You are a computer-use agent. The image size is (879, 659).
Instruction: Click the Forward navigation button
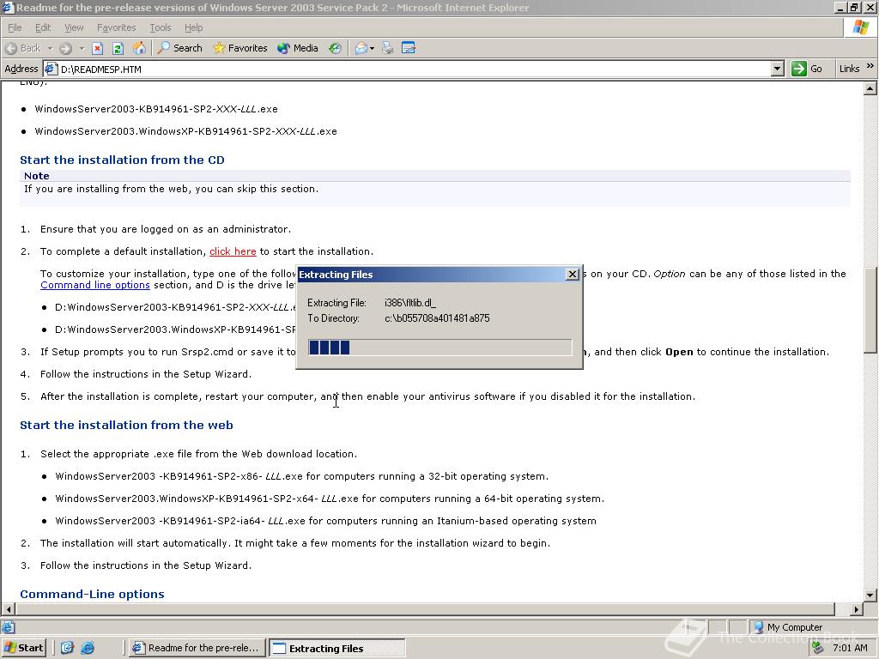point(65,48)
